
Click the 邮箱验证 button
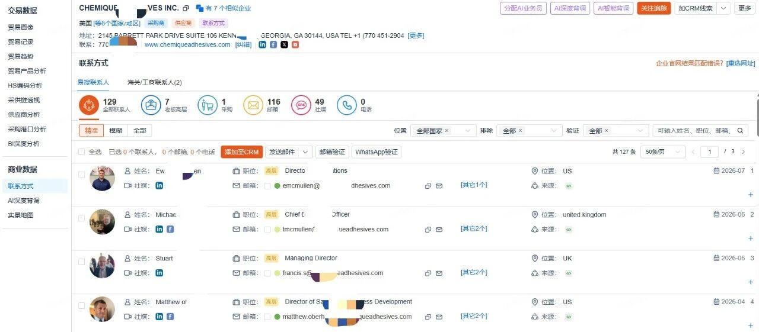tap(332, 152)
